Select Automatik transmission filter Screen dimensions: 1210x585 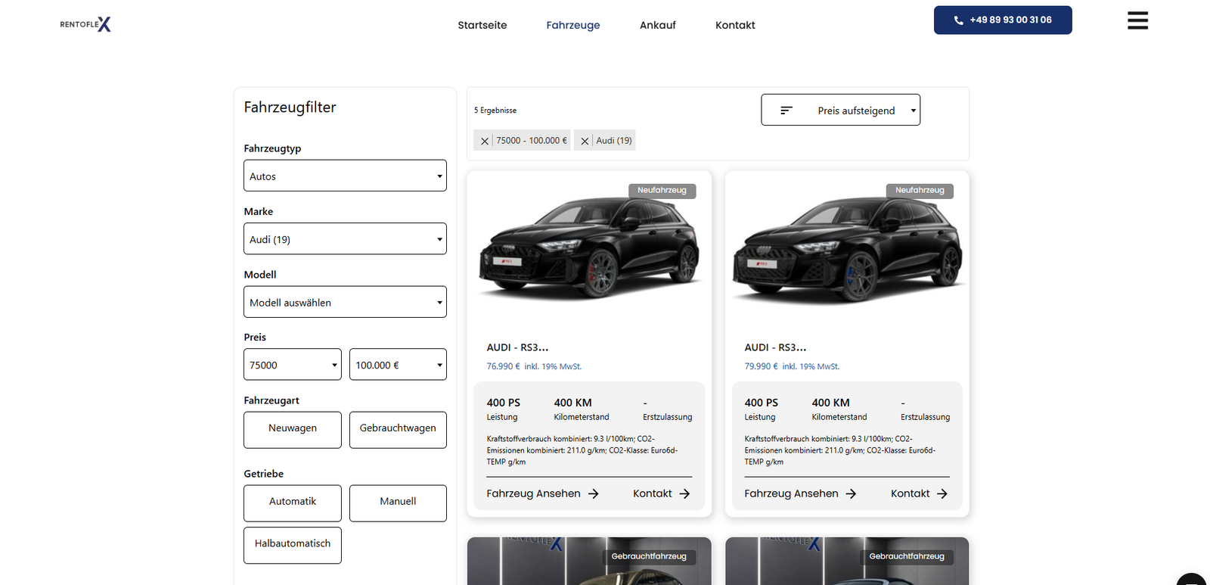pyautogui.click(x=293, y=503)
